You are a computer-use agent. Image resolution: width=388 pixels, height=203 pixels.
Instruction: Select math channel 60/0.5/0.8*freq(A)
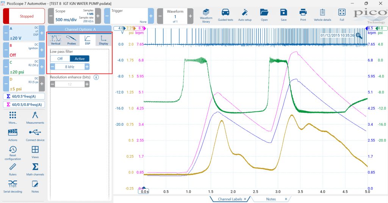(24, 105)
